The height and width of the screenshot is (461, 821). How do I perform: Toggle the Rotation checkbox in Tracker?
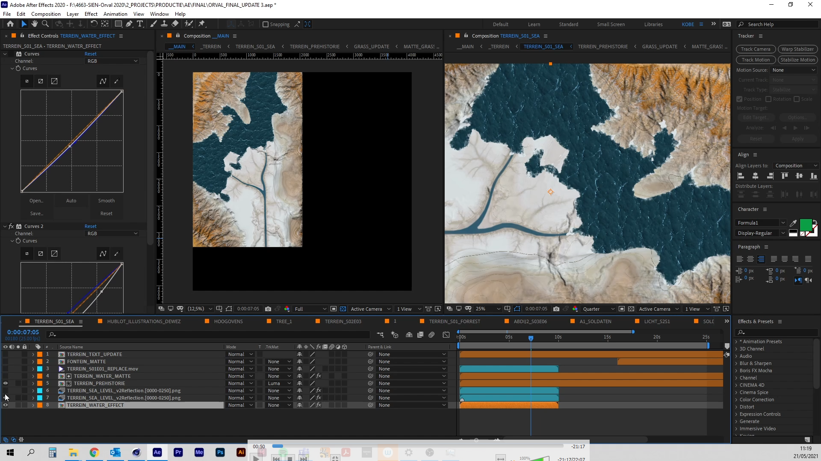pyautogui.click(x=768, y=99)
